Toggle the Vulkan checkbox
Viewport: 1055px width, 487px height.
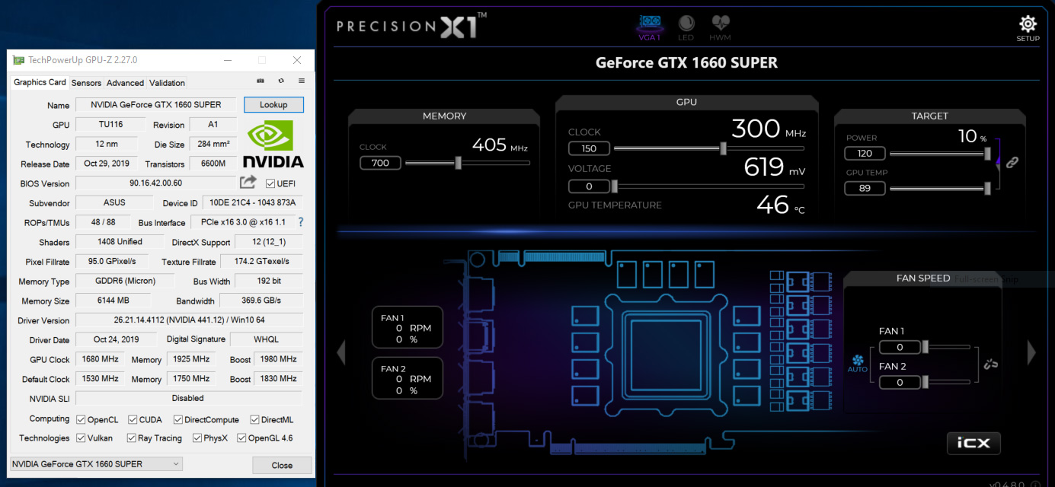pos(81,438)
